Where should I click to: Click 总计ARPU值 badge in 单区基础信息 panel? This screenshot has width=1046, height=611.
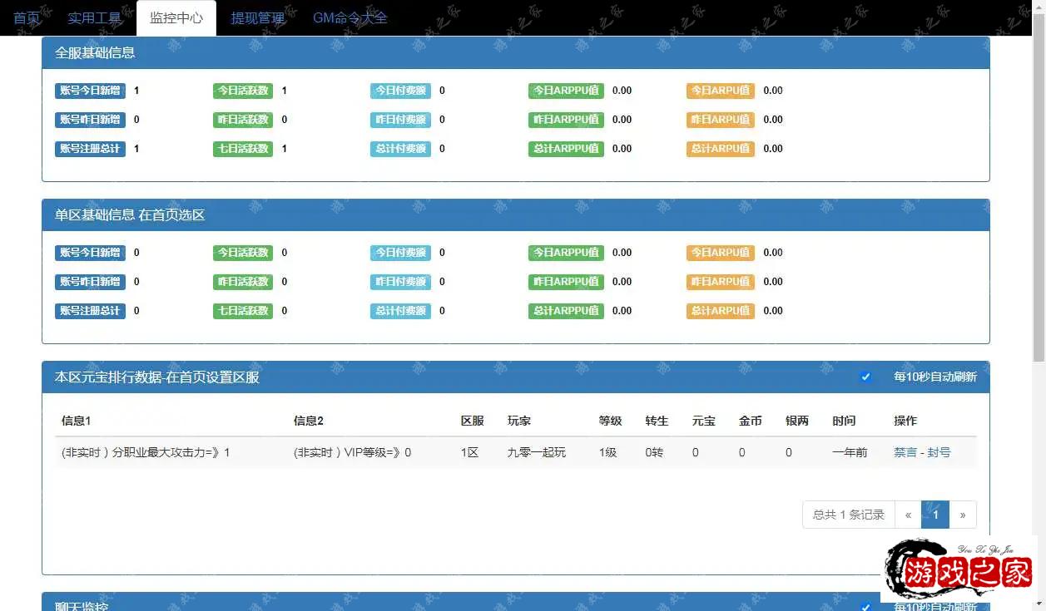(x=720, y=311)
